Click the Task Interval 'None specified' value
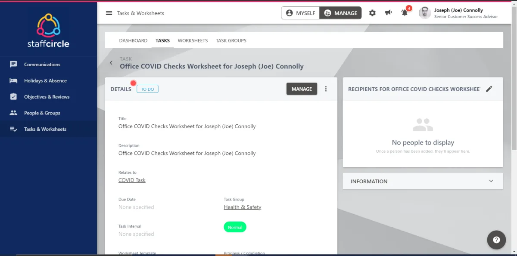 coord(136,234)
